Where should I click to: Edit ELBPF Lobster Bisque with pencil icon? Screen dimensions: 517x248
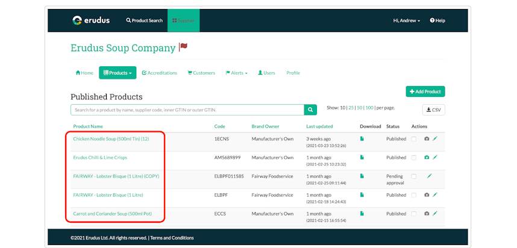pyautogui.click(x=435, y=195)
